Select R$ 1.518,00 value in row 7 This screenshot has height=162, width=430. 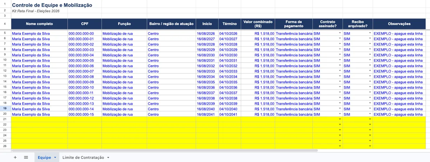pyautogui.click(x=258, y=44)
